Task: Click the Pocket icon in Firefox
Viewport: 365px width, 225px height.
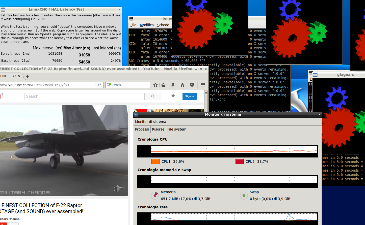Action: (192, 85)
